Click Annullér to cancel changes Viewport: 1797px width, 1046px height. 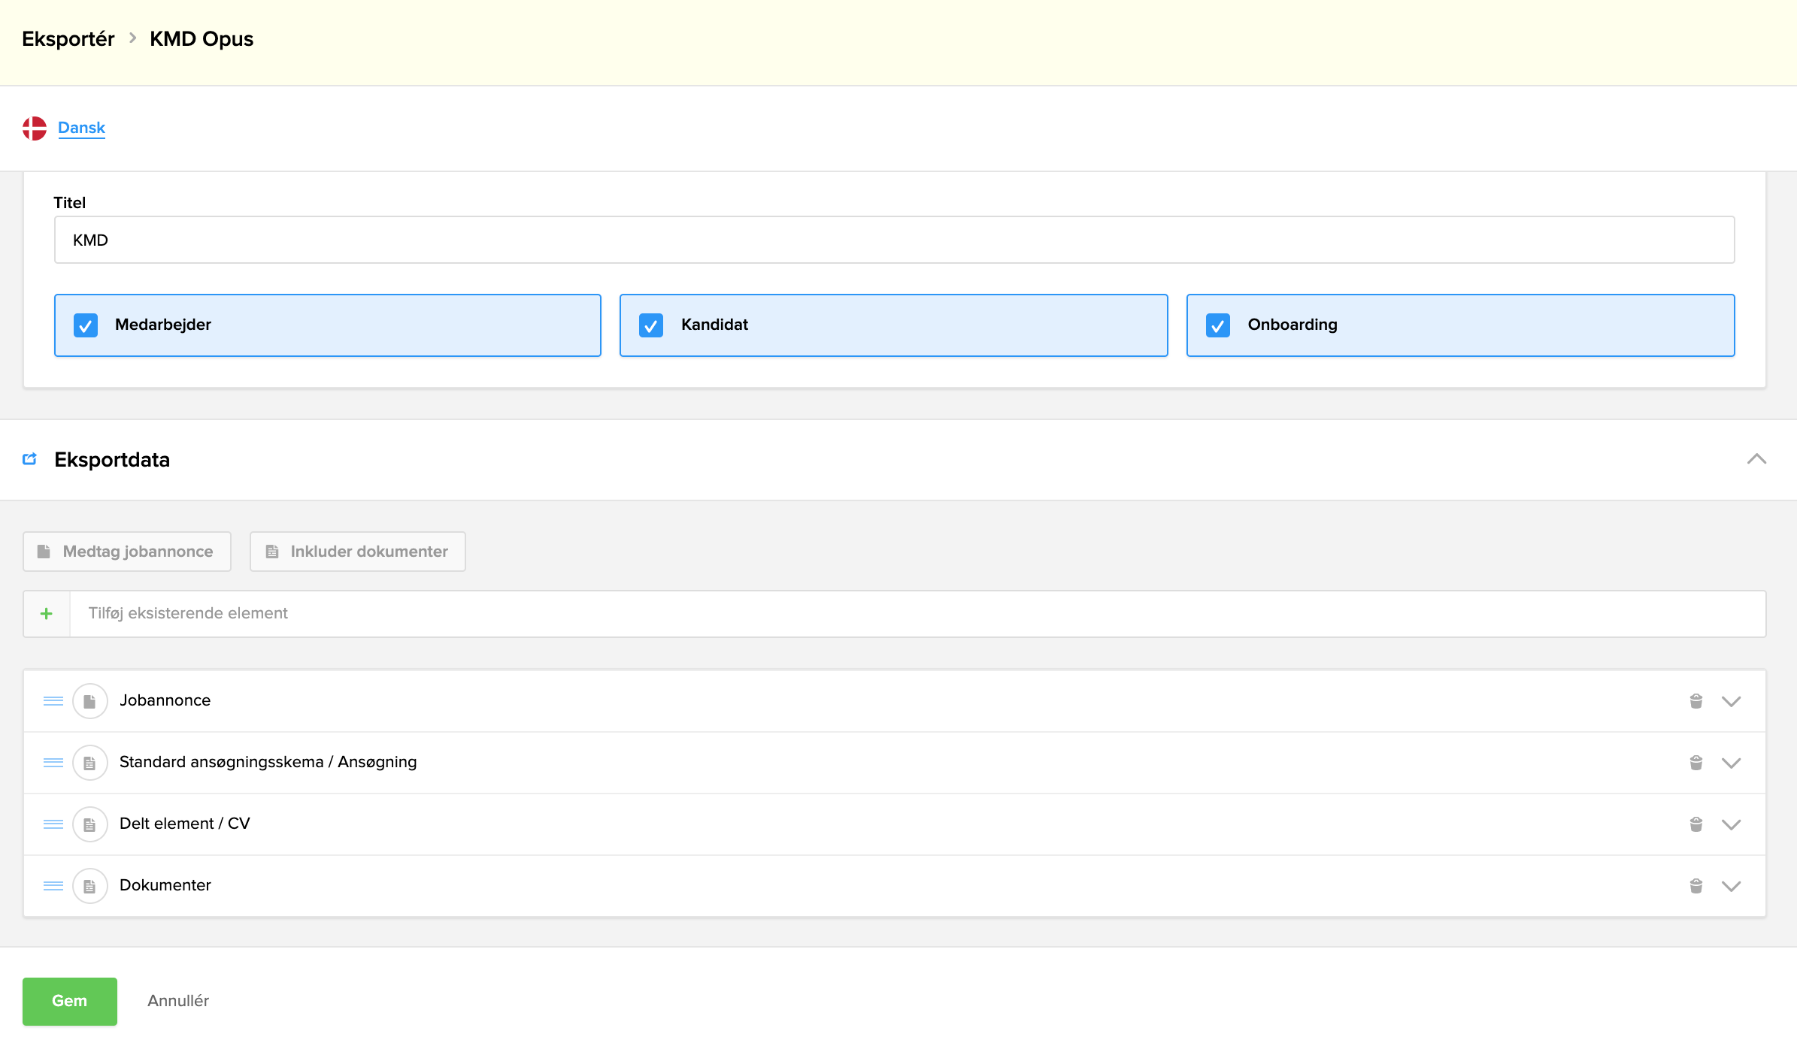tap(177, 1000)
